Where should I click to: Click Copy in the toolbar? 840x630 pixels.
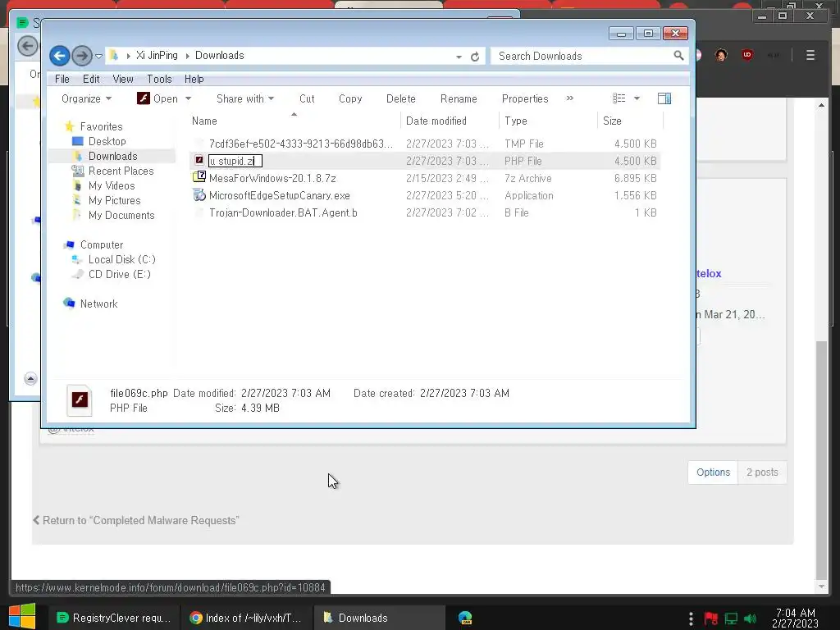[350, 98]
